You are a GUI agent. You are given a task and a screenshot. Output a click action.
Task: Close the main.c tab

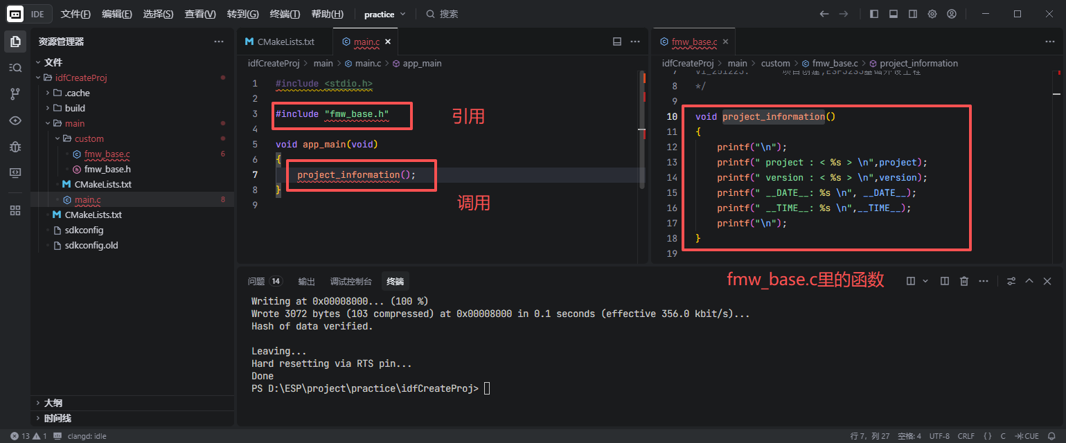pyautogui.click(x=388, y=42)
